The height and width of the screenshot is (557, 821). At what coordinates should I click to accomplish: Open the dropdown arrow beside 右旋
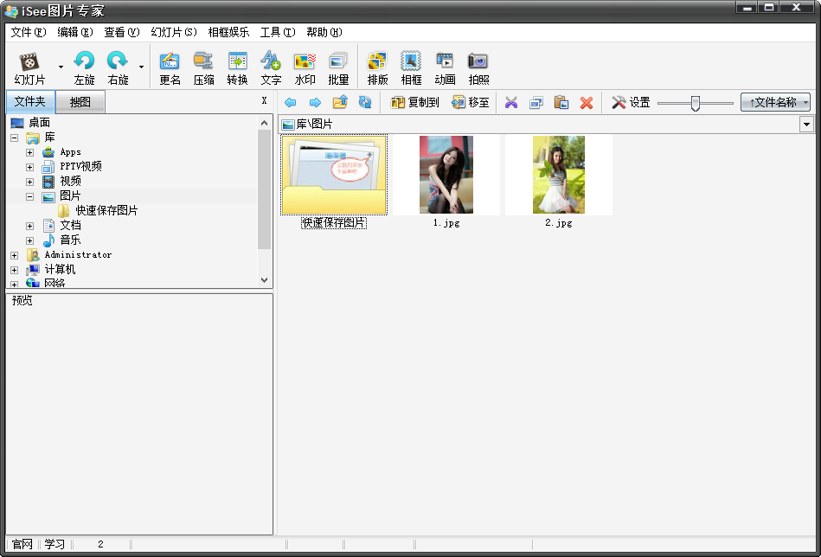pos(141,67)
